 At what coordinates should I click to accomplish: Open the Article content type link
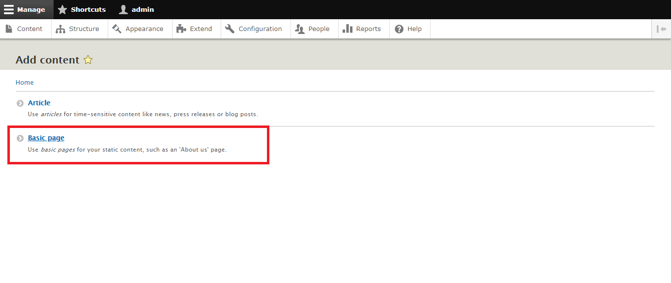pos(39,103)
